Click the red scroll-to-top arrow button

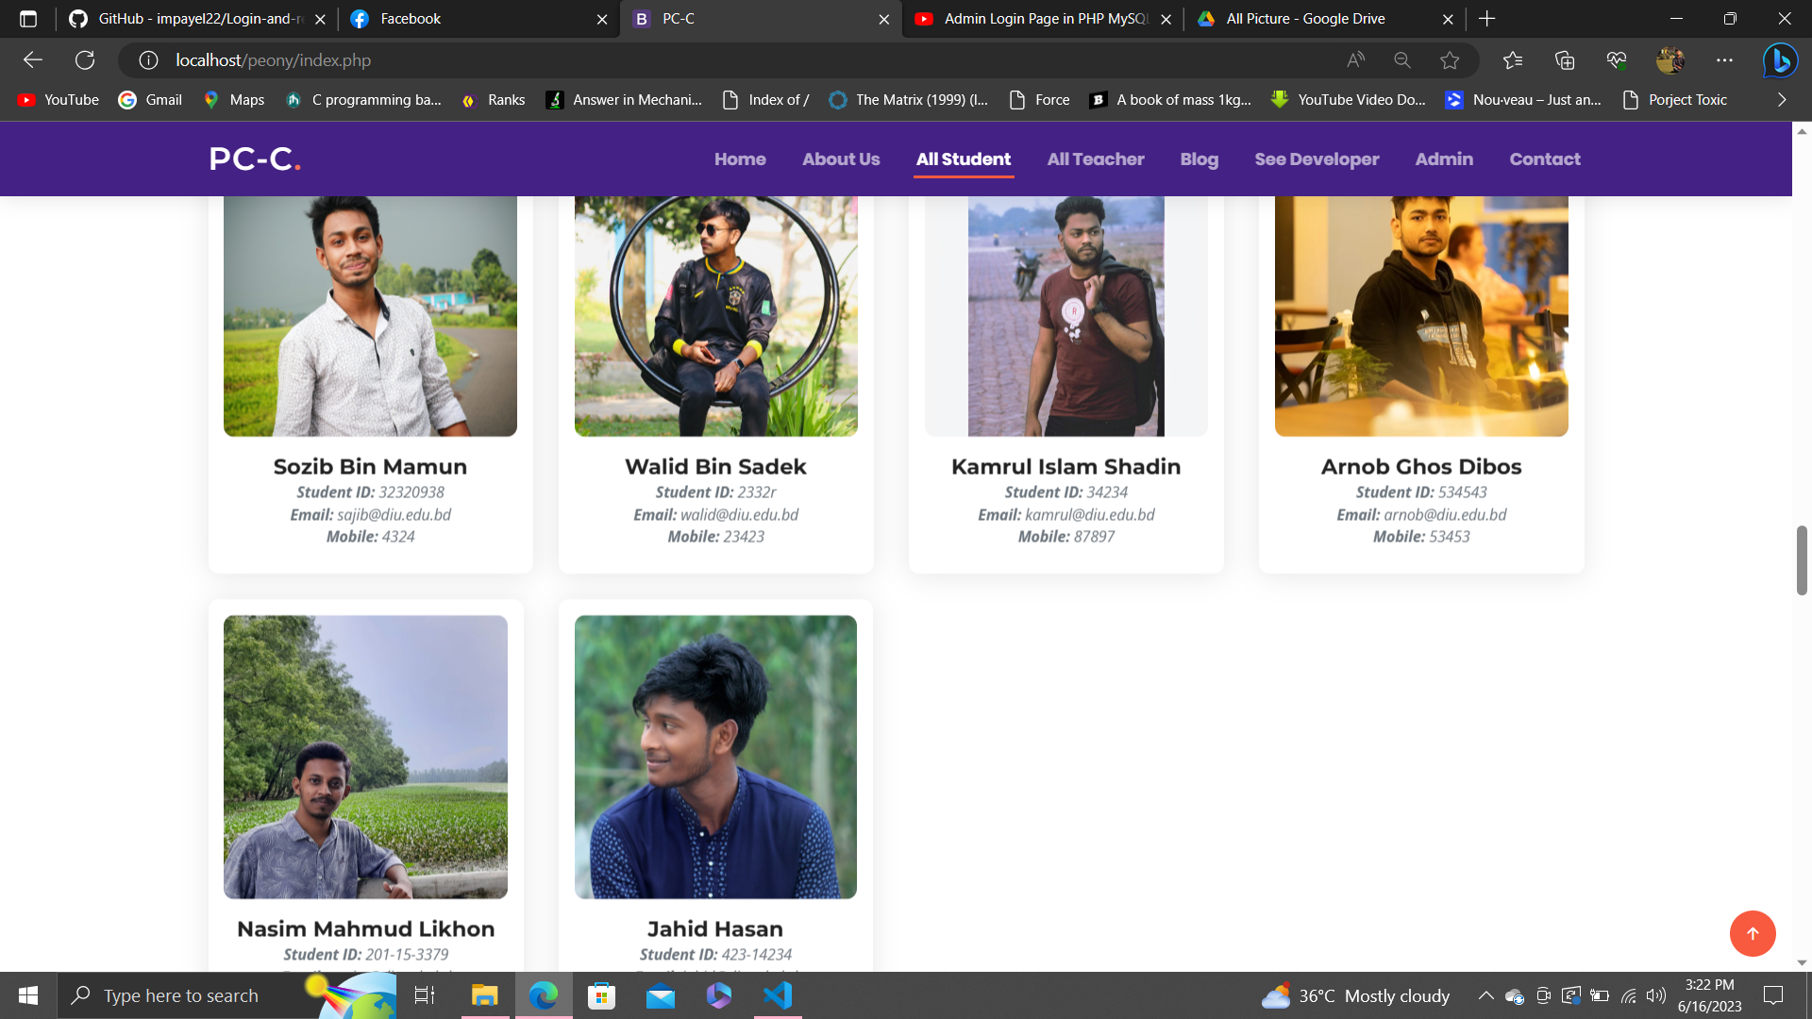coord(1752,933)
